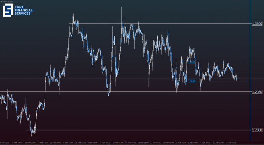264x145 pixels.
Task: Select the white horizontal line at 1.3300
Action: [x=160, y=23]
